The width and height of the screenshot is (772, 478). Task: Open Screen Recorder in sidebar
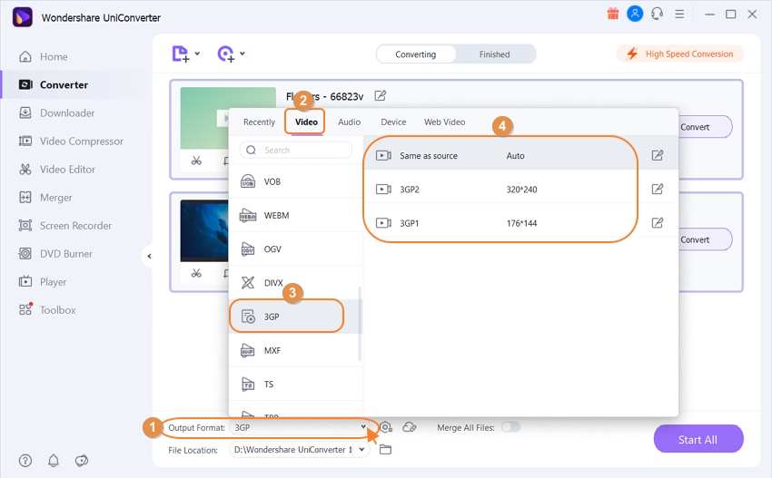point(65,226)
